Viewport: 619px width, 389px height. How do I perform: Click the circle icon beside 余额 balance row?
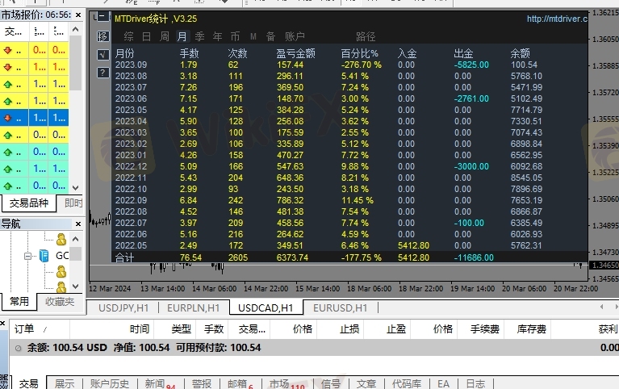(x=19, y=349)
